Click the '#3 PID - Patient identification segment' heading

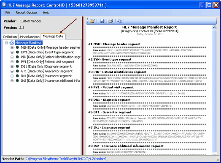tap(117, 72)
